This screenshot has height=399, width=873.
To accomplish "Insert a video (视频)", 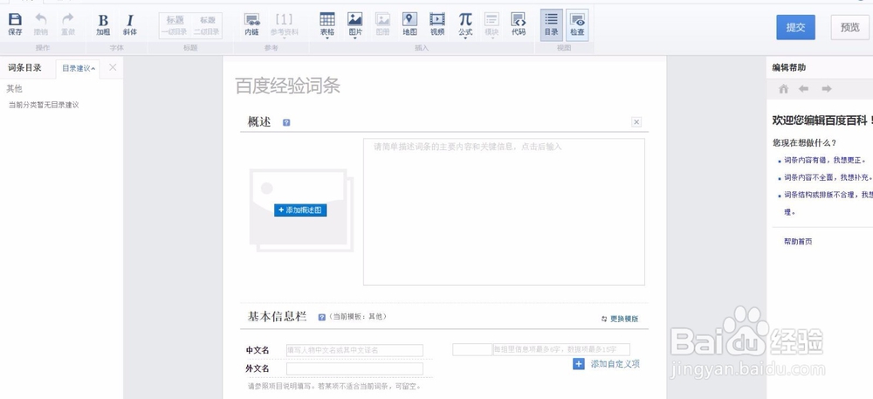I will click(437, 24).
